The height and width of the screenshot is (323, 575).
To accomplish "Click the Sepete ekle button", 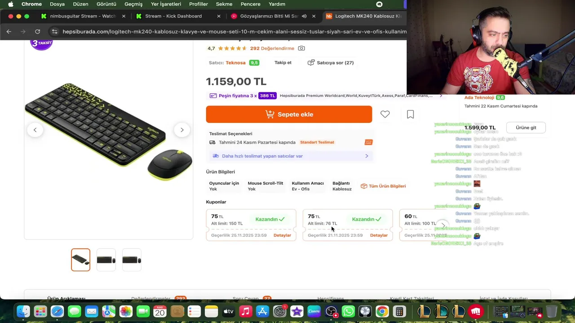I will 289,114.
